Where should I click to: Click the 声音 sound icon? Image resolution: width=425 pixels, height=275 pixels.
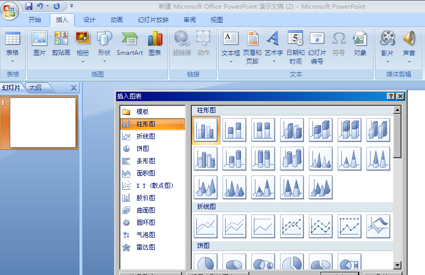click(409, 38)
